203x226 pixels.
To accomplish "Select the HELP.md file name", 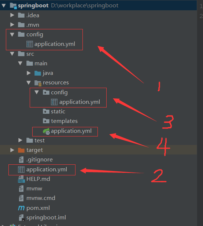I will pos(38,179).
